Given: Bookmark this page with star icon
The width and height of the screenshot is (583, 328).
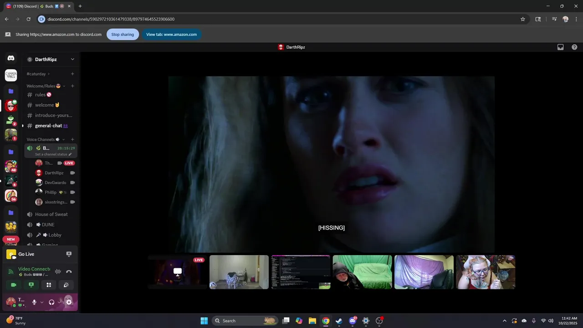Looking at the screenshot, I should point(523,19).
